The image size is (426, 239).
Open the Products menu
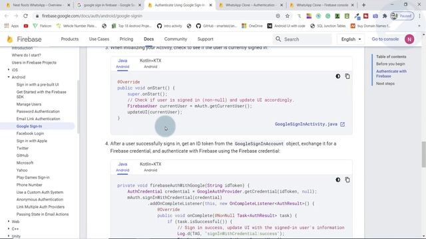pos(70,39)
